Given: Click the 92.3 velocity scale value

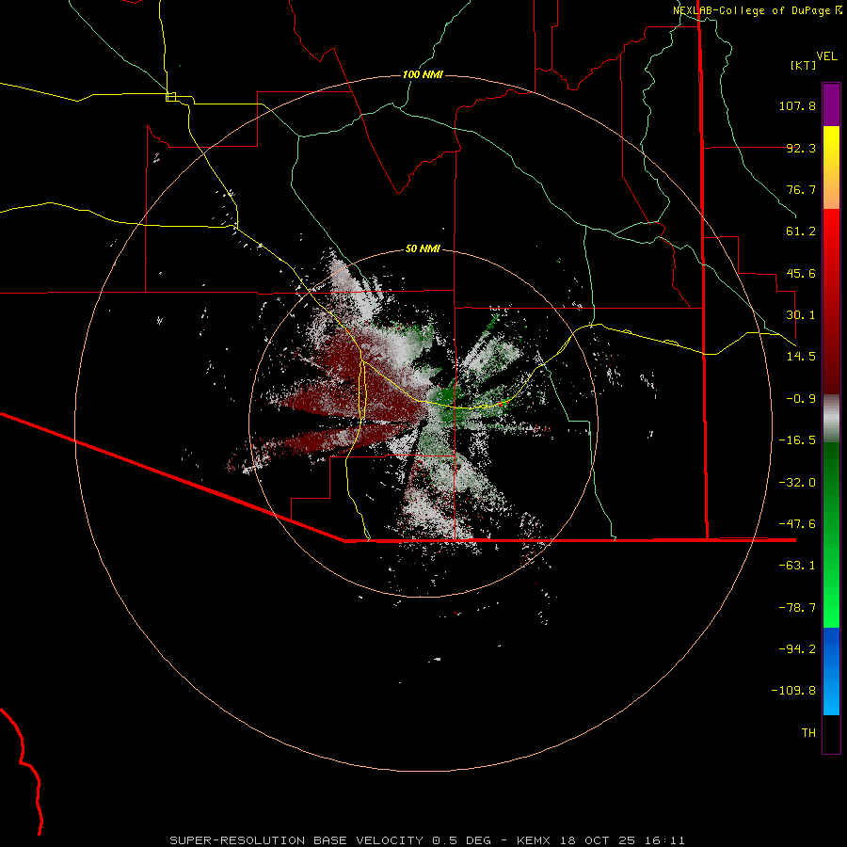Looking at the screenshot, I should (x=801, y=148).
